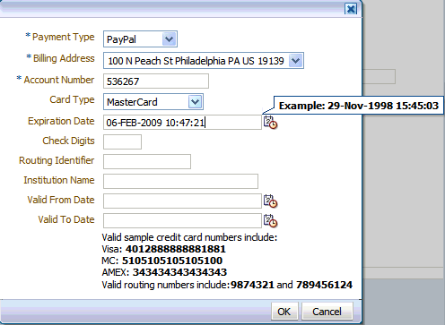Viewport: 445px width, 325px height.
Task: Click the OK button
Action: click(x=284, y=312)
